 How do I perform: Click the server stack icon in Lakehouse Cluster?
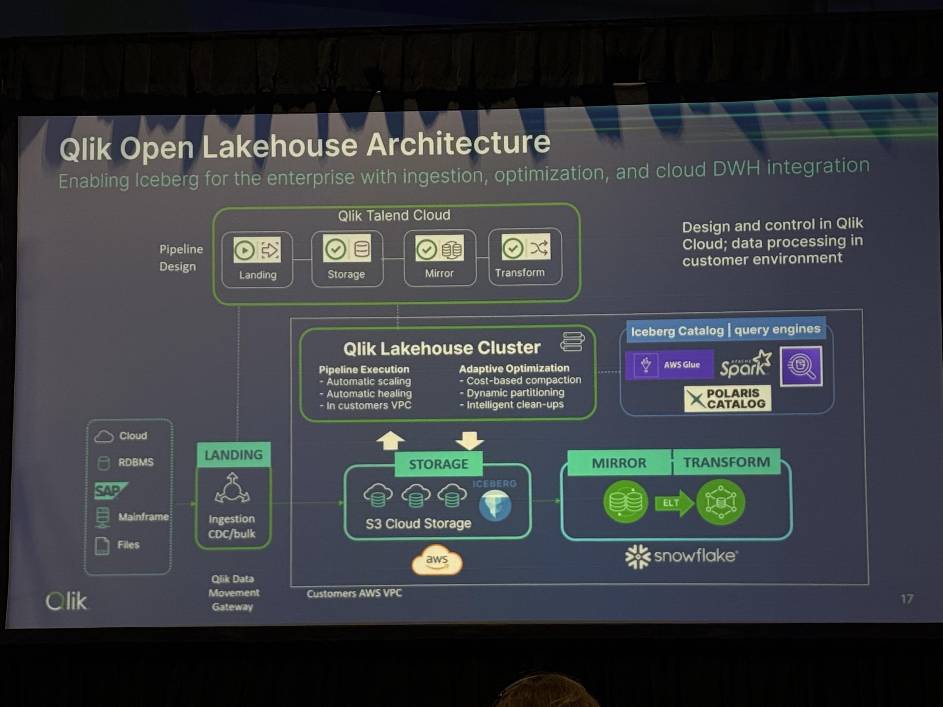click(573, 342)
